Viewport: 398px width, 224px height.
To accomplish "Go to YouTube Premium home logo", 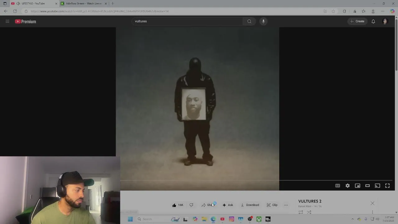I will click(x=25, y=21).
